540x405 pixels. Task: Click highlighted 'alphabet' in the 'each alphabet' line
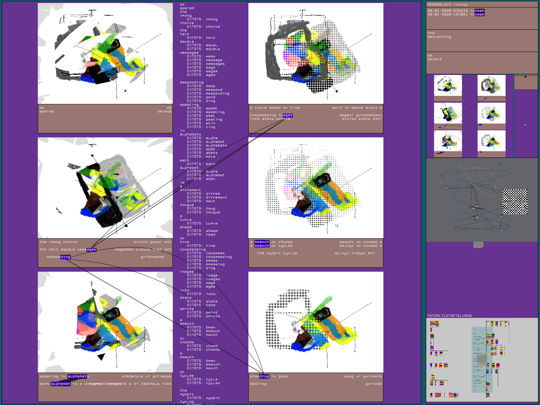61,384
